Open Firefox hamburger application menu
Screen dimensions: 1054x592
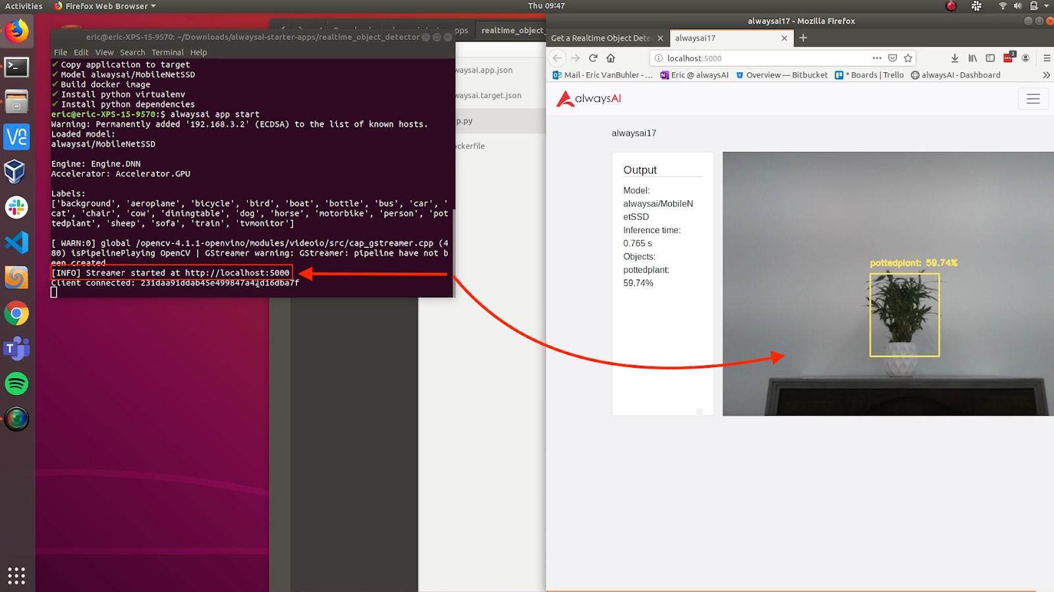(x=1047, y=58)
